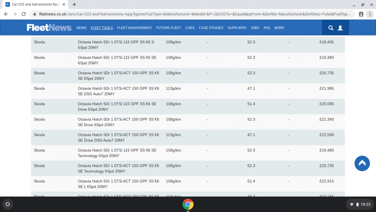376x212 pixels.
Task: Click Octavia 1.5TSi SE Technology 6Spd model
Action: pyautogui.click(x=118, y=169)
